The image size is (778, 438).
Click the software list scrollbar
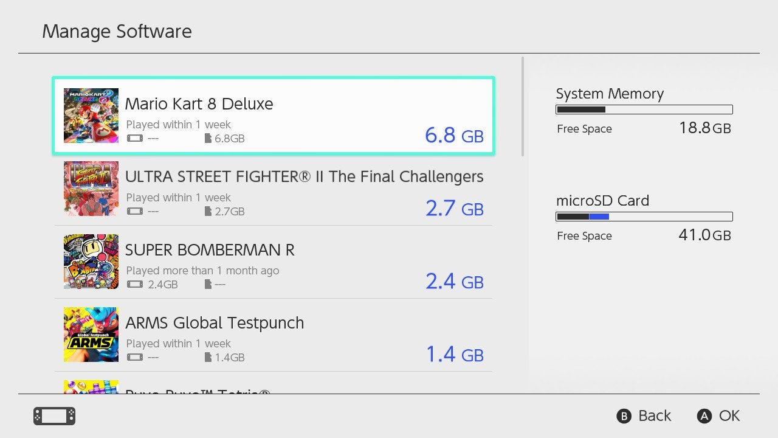click(523, 107)
